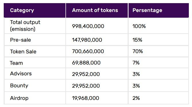
Task: Click the 70% percentage cell
Action: tap(158, 51)
